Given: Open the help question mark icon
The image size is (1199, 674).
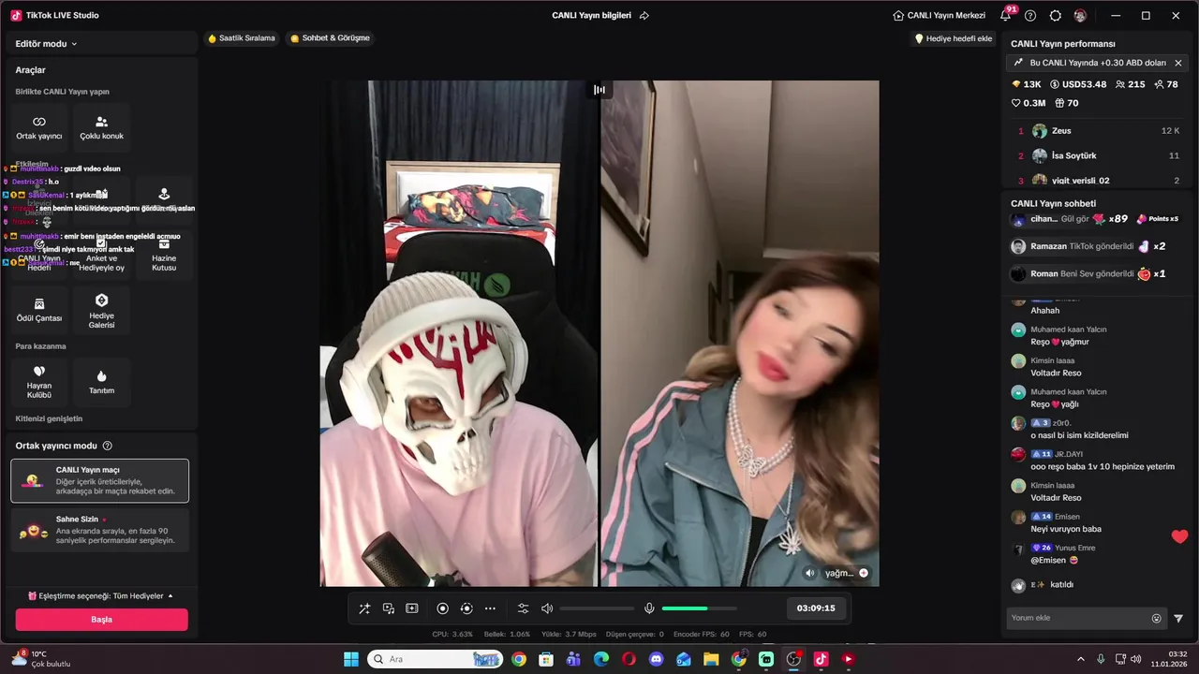Looking at the screenshot, I should coord(1030,16).
